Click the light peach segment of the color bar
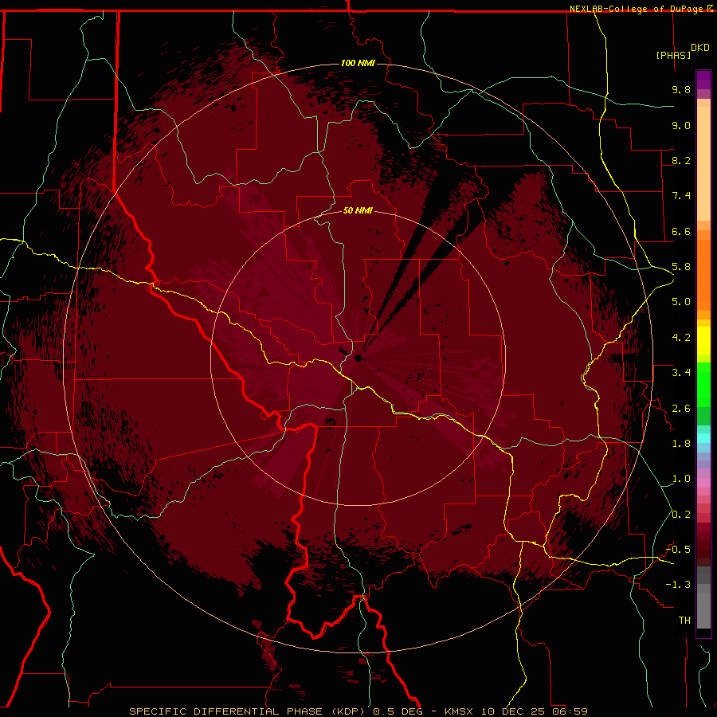The image size is (717, 717). click(703, 163)
